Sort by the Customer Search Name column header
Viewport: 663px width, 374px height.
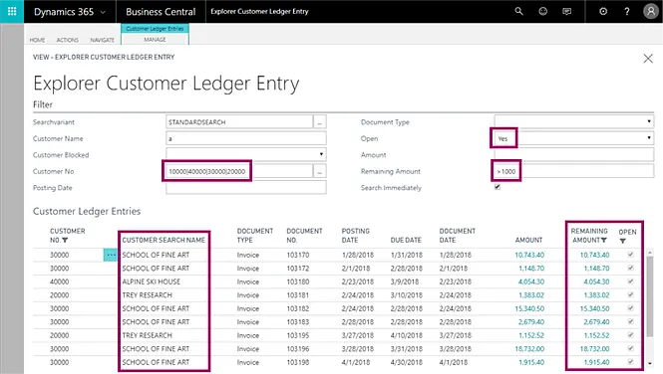(164, 240)
